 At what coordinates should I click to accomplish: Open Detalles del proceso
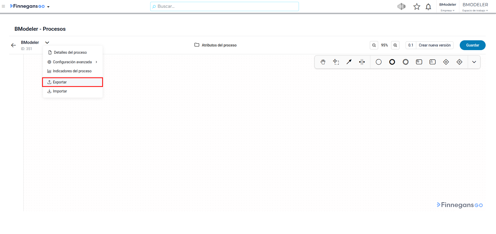[73, 52]
